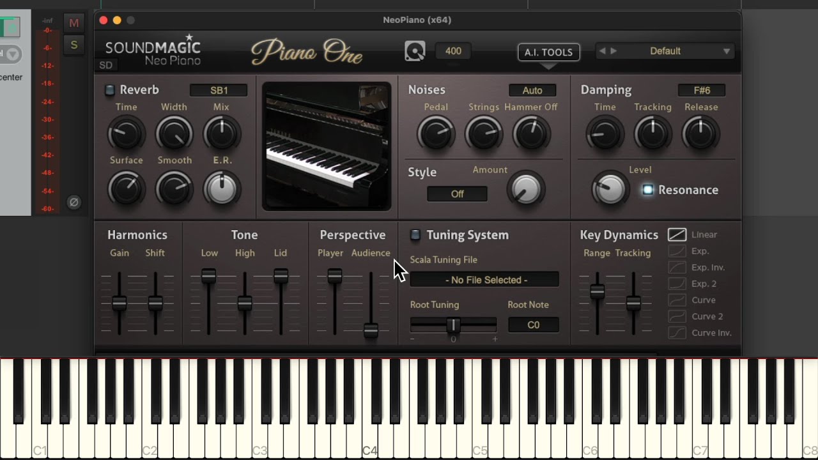
Task: Click the Damping Tracking knob
Action: tap(652, 134)
